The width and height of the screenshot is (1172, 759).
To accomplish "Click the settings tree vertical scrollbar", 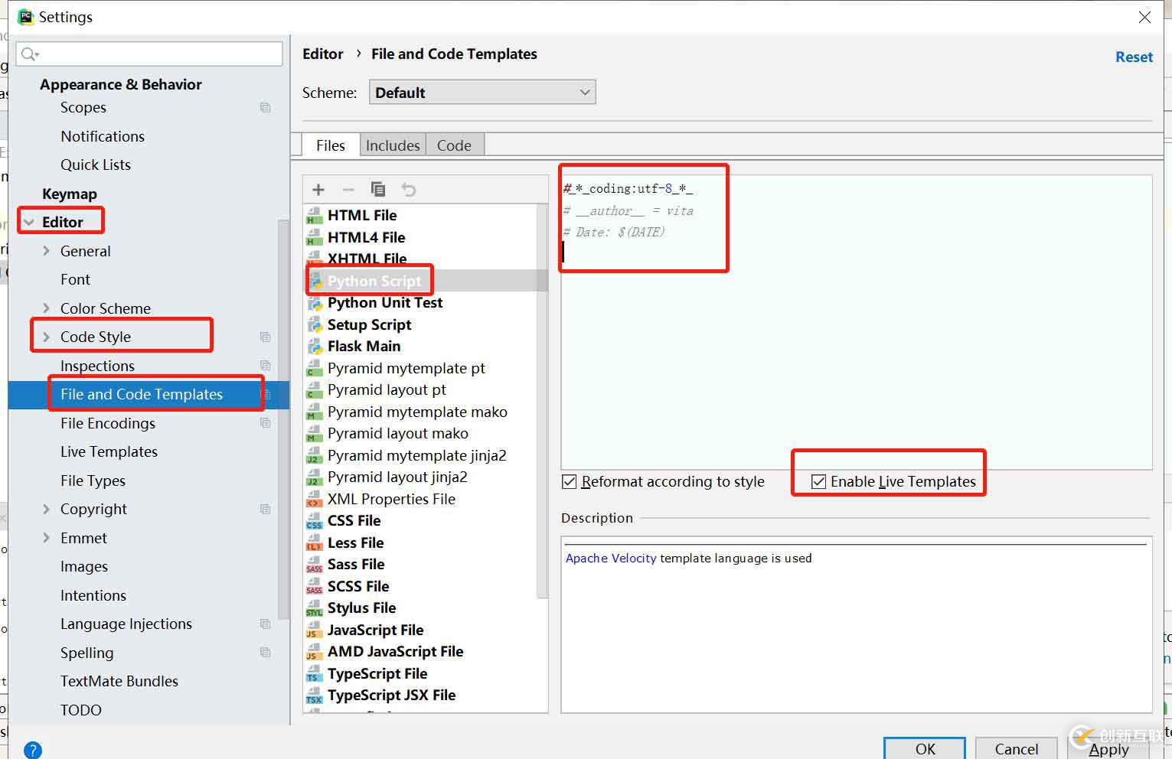I will coord(283,419).
